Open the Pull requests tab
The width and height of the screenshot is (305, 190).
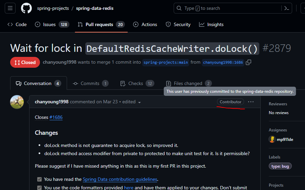(x=101, y=24)
